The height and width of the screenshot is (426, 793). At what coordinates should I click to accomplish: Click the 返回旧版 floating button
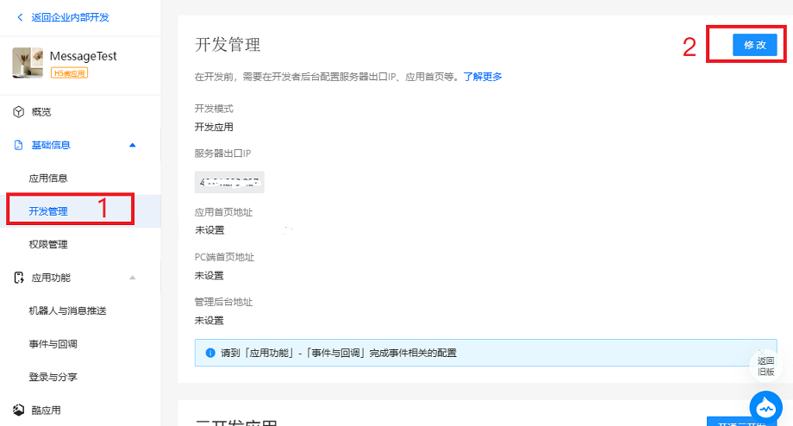765,366
